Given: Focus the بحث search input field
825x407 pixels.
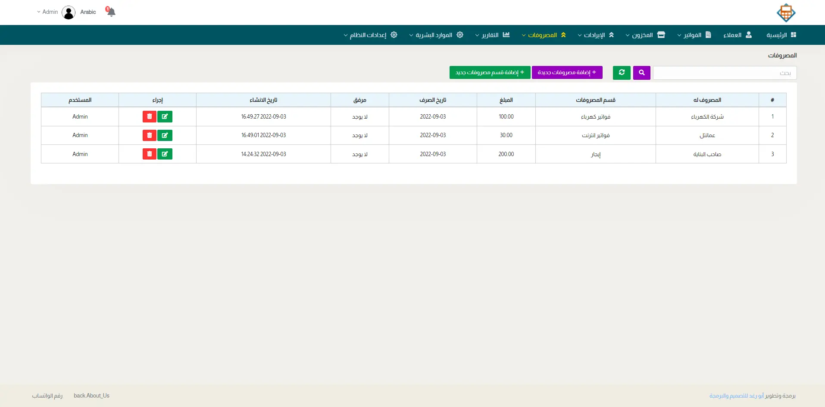Looking at the screenshot, I should (725, 73).
